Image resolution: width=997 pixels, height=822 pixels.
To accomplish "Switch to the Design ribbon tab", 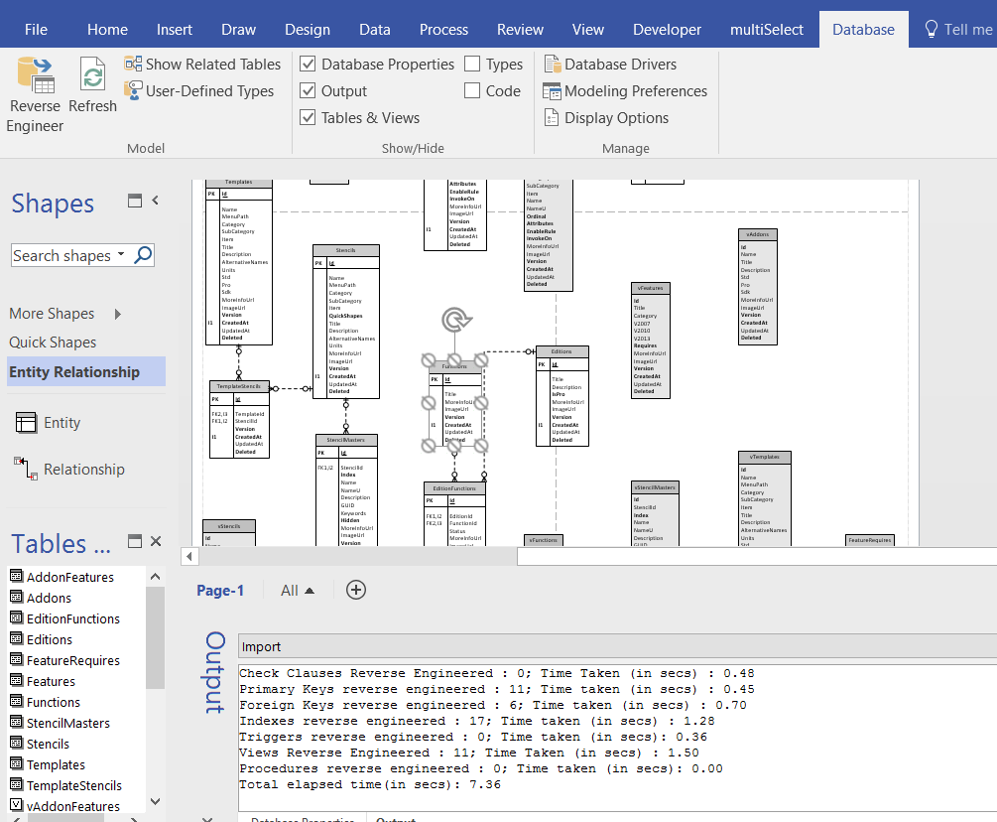I will point(308,30).
